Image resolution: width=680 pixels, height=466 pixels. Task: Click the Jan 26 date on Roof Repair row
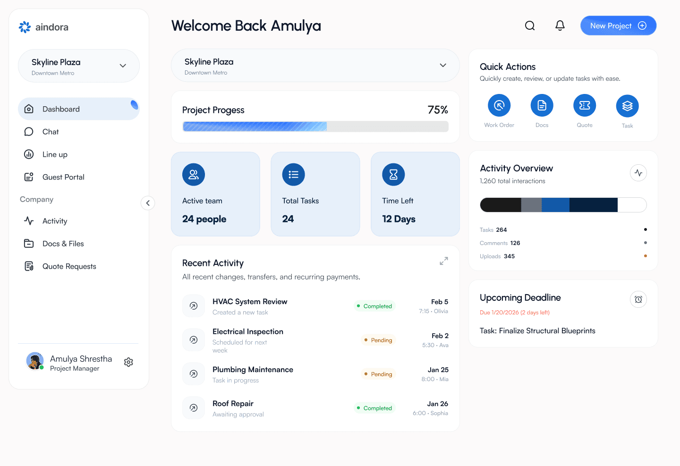click(x=438, y=404)
